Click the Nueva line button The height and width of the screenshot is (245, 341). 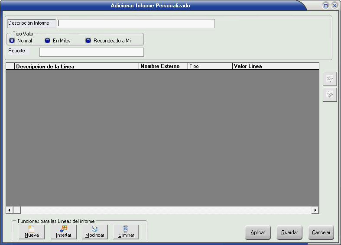pos(32,232)
